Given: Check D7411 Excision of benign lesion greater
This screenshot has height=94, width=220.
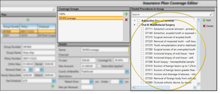Looking at the screenshot, I should pyautogui.click(x=143, y=70).
